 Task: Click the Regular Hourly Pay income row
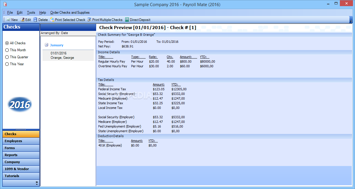point(157,61)
